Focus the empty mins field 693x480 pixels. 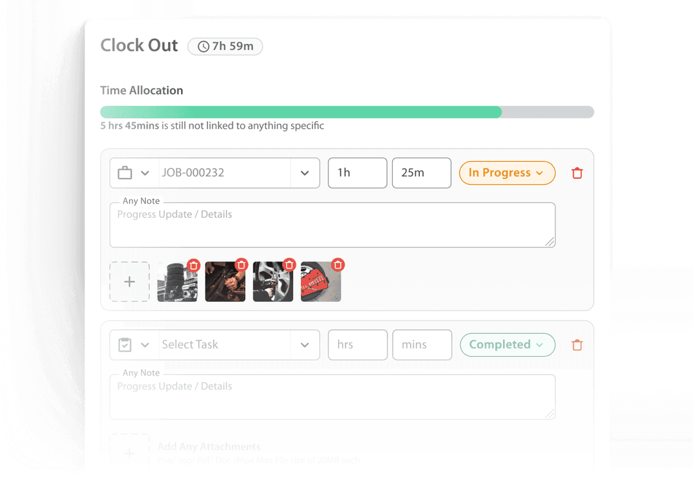422,345
